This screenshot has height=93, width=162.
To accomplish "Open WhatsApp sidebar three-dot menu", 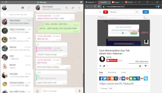I will [29, 8].
